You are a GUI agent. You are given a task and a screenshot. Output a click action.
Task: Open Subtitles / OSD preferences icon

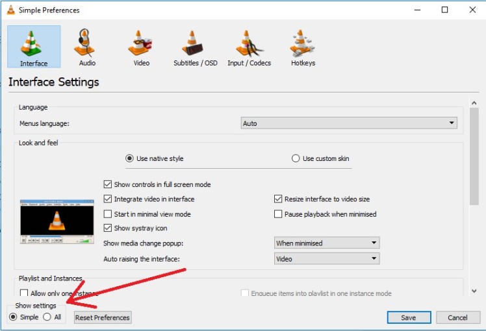195,43
